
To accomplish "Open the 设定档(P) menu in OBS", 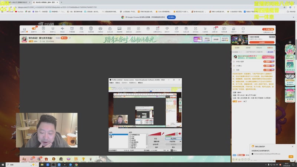I will pyautogui.click(x=124, y=83).
